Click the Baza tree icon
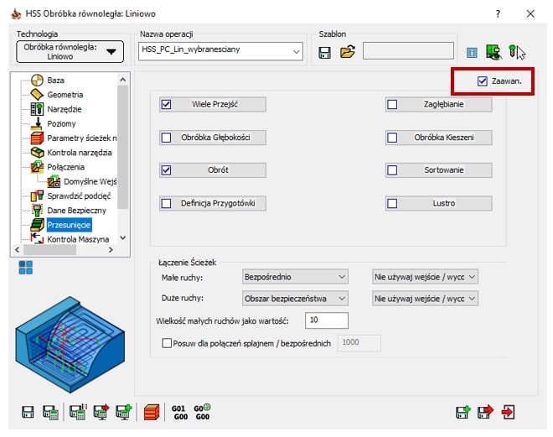Screen dimensions: 553x437 click(x=37, y=81)
